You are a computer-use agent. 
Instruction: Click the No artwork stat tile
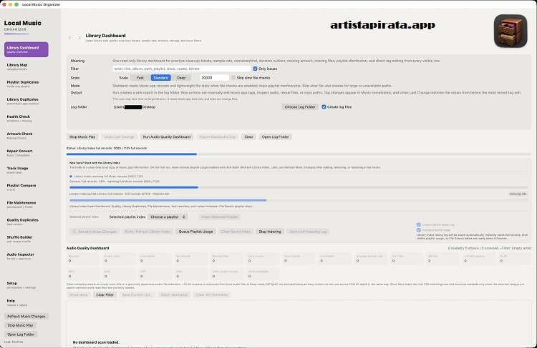191,259
